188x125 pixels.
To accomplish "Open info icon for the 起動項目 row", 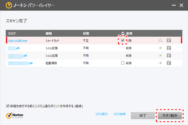I will point(169,63).
